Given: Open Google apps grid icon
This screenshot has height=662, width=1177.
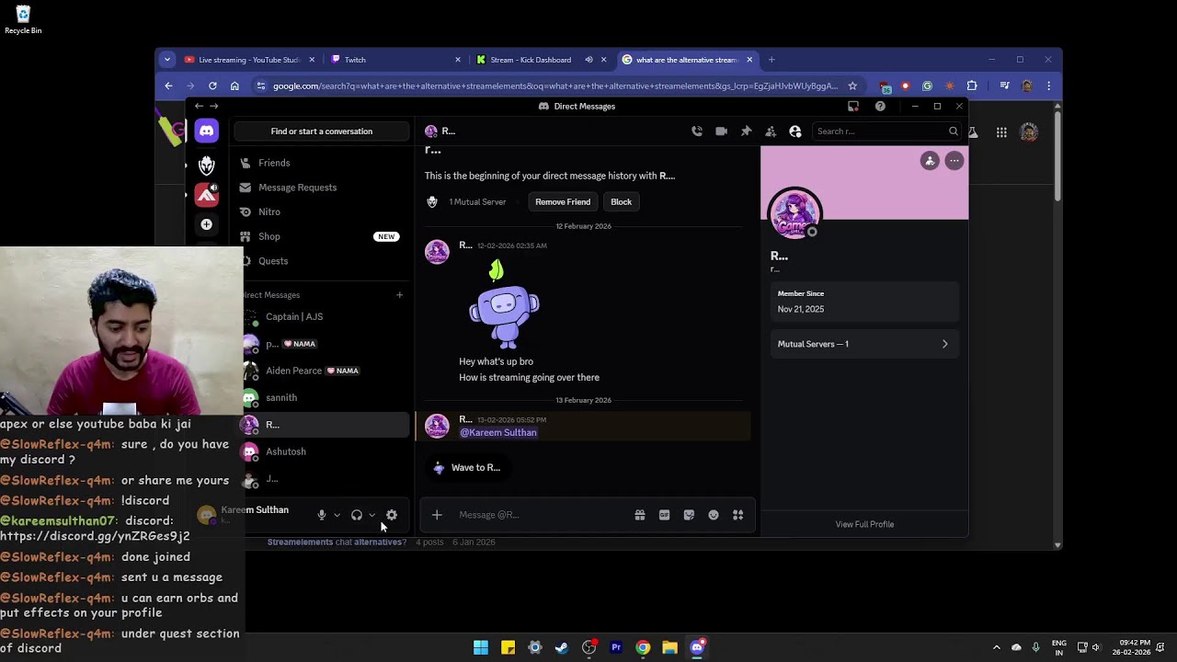Looking at the screenshot, I should click(1001, 132).
